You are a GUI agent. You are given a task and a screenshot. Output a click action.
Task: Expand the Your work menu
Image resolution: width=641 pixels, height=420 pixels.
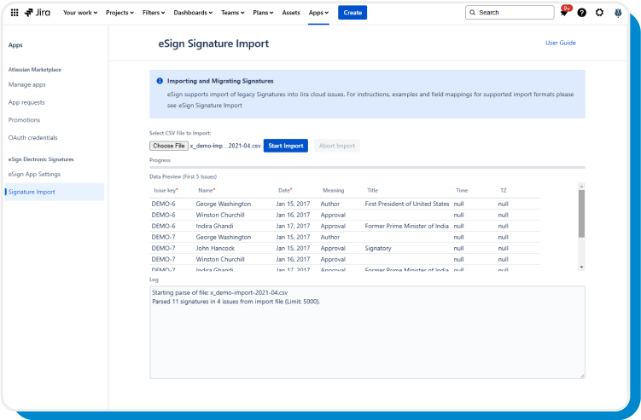click(80, 13)
